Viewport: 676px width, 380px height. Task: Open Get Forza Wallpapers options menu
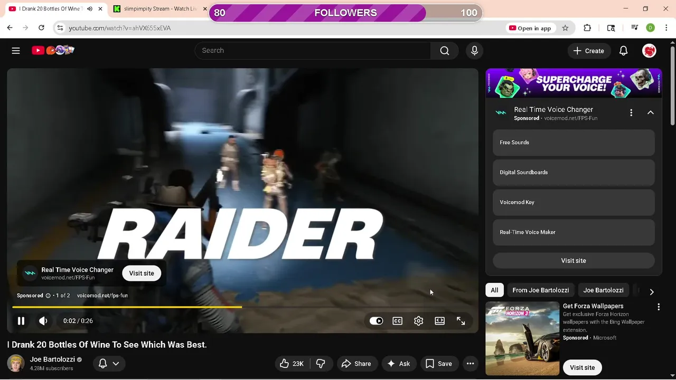point(659,307)
